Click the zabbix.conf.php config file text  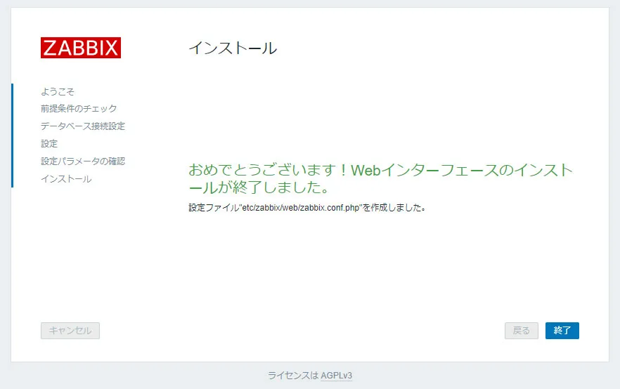pos(306,208)
